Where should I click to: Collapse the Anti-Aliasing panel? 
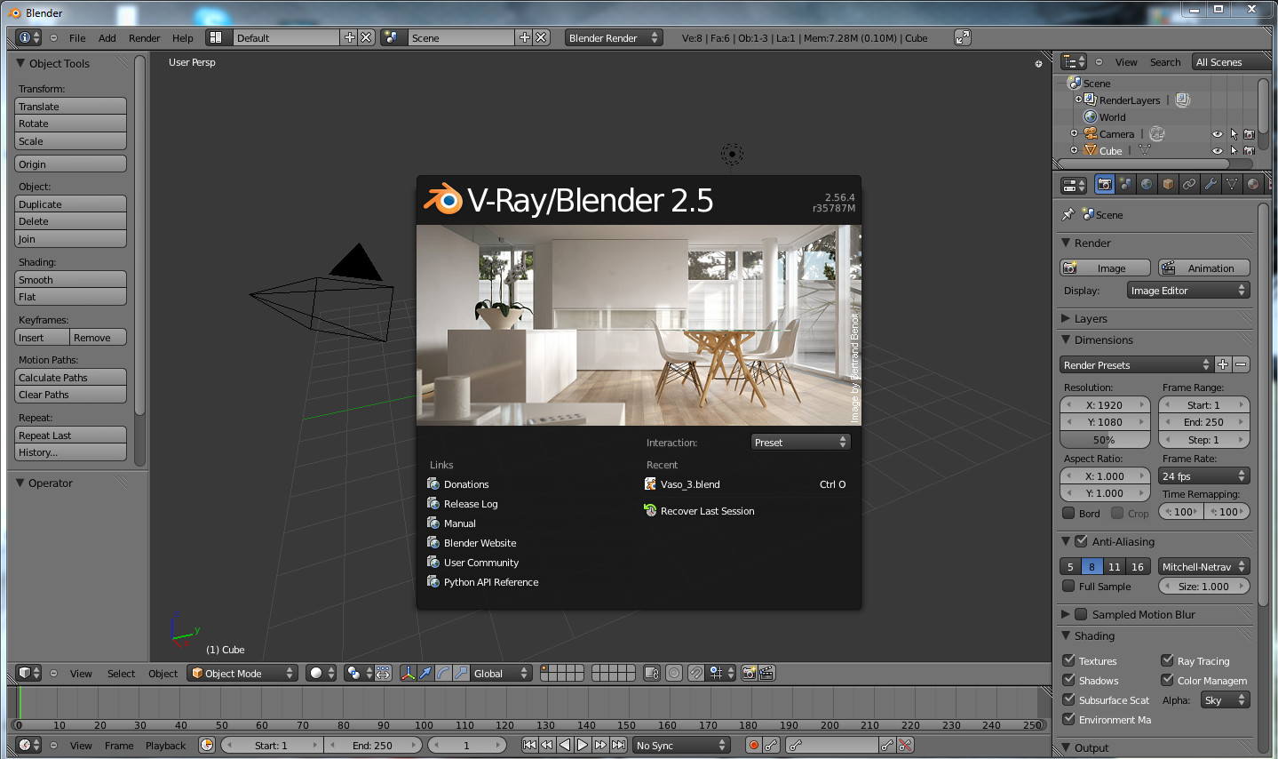tap(1067, 541)
